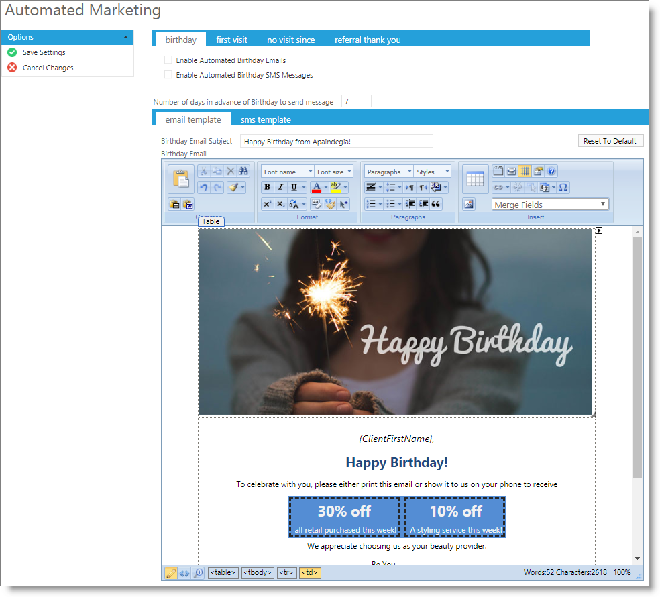660x597 pixels.
Task: Switch to HTML code view at editor bottom
Action: click(x=184, y=573)
